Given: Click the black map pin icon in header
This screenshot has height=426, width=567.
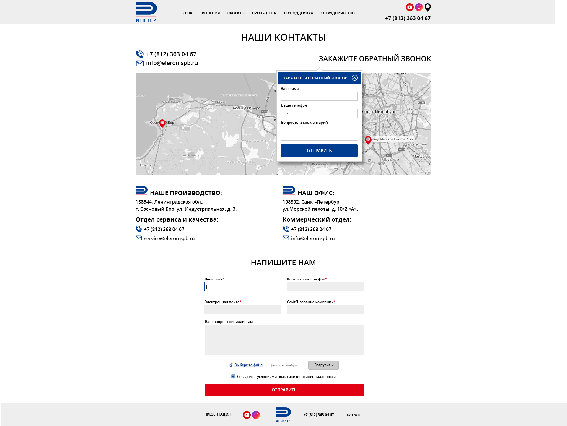Looking at the screenshot, I should [428, 7].
